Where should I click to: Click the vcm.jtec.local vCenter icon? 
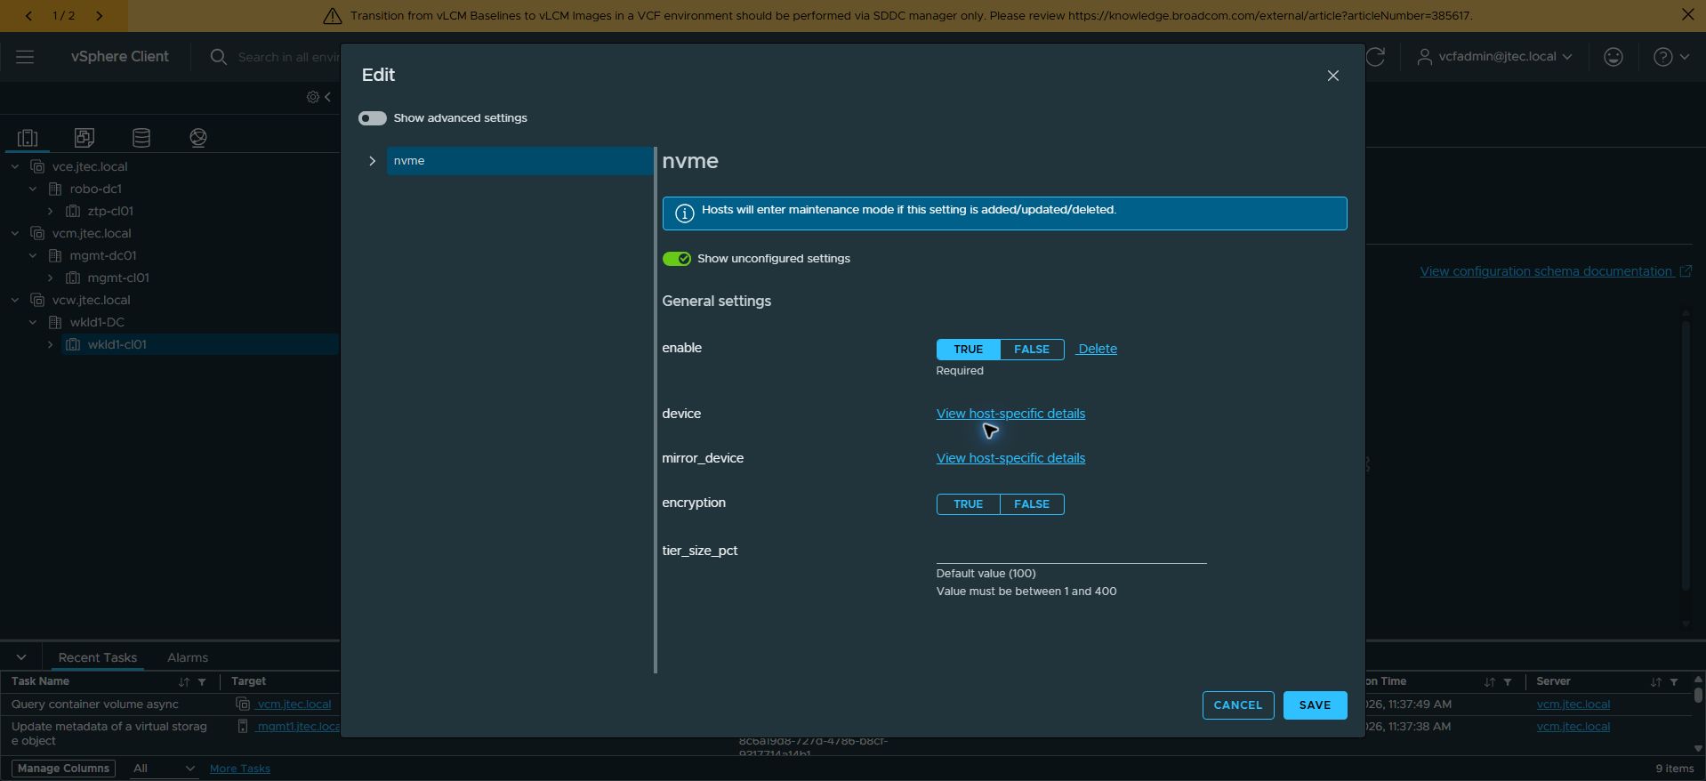pos(37,234)
